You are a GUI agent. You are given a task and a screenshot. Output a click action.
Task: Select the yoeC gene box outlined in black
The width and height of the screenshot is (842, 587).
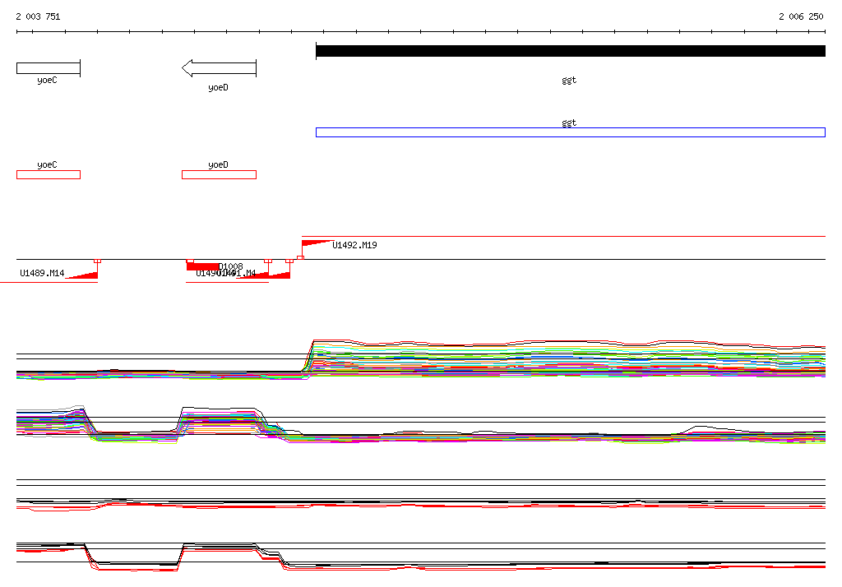[x=49, y=68]
